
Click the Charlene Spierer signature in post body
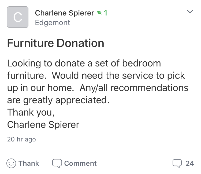point(43,124)
